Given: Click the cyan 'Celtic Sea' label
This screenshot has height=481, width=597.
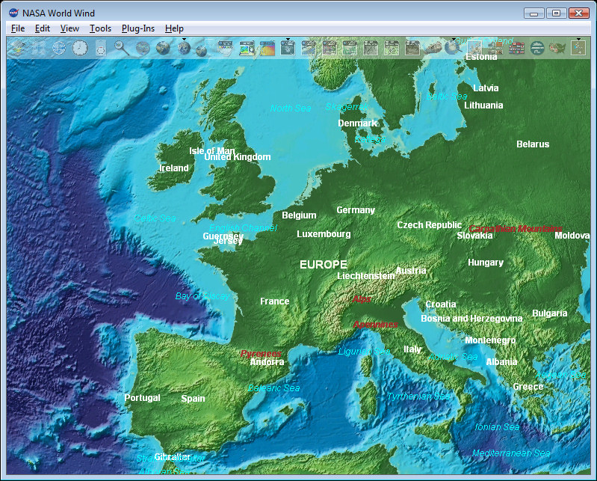Looking at the screenshot, I should (x=155, y=218).
